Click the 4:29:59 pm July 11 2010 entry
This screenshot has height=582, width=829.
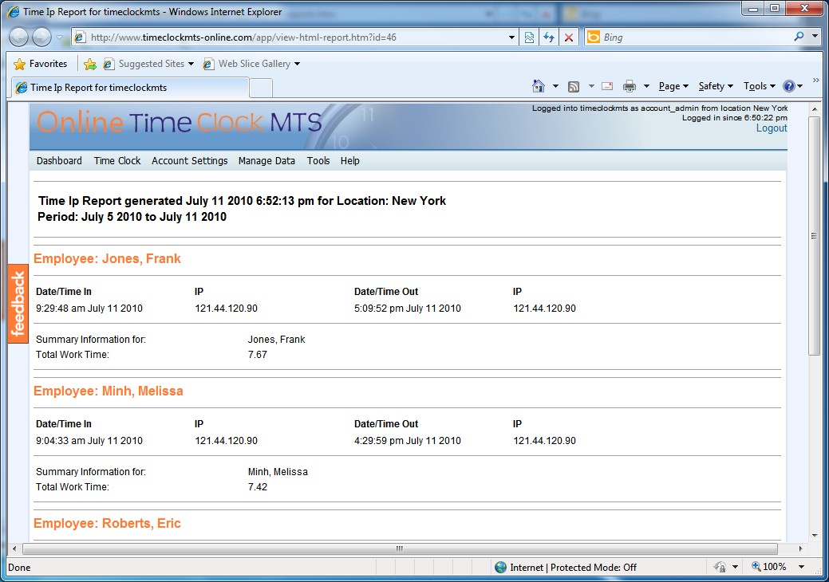click(x=408, y=441)
